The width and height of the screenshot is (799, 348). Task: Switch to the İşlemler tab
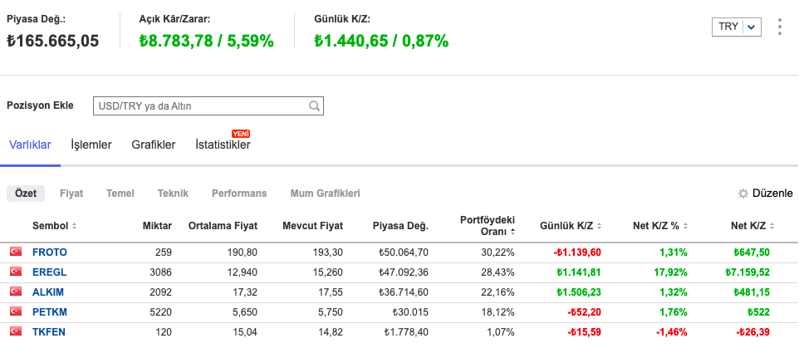click(91, 145)
